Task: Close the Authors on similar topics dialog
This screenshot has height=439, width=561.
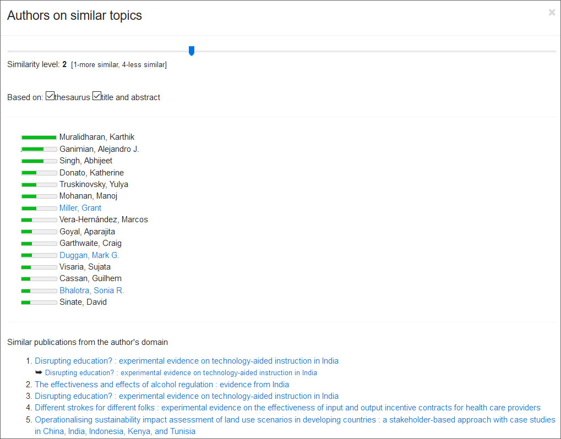Action: pyautogui.click(x=552, y=13)
